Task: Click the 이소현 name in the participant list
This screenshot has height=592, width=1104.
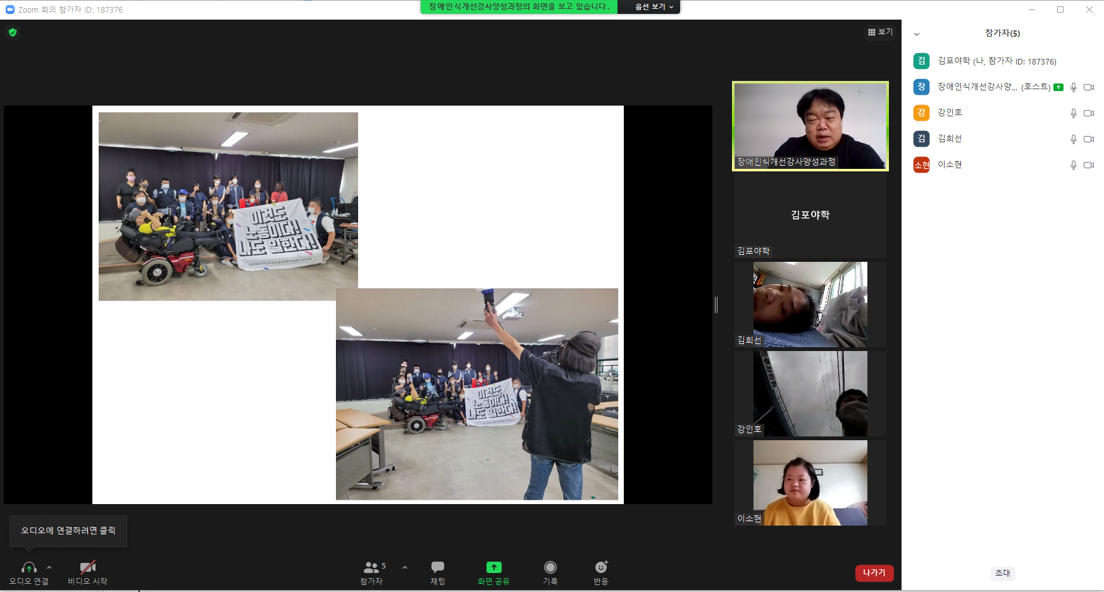Action: tap(950, 164)
